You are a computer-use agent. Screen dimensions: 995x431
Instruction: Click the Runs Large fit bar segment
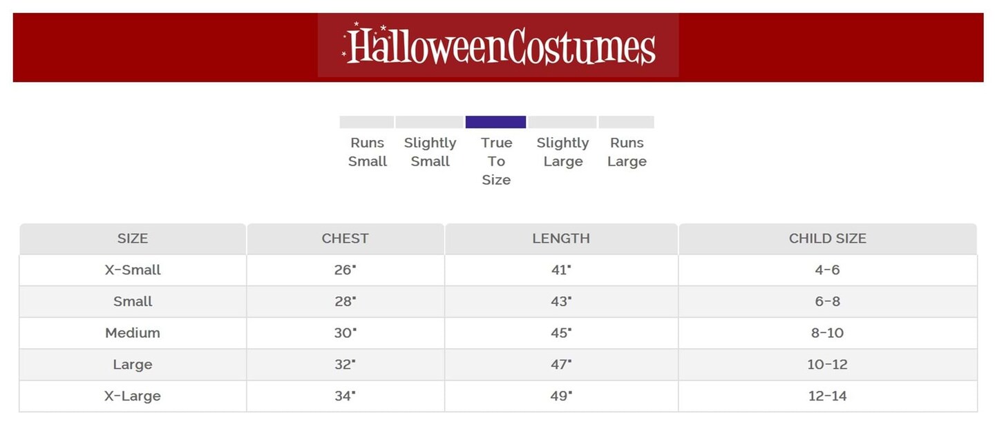[626, 122]
